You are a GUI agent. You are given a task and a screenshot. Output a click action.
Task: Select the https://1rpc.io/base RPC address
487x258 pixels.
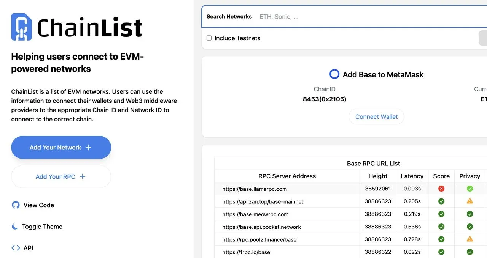[246, 252]
